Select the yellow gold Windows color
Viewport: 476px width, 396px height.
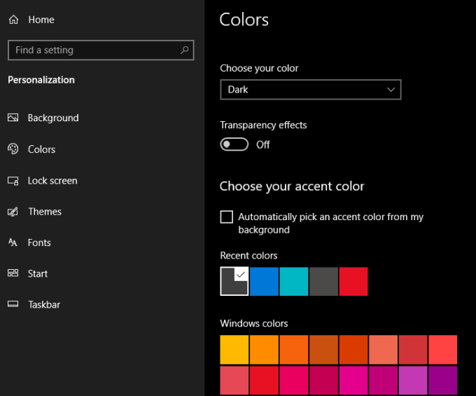234,349
